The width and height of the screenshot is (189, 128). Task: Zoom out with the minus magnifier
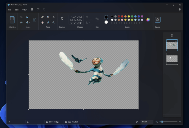(x=157, y=122)
